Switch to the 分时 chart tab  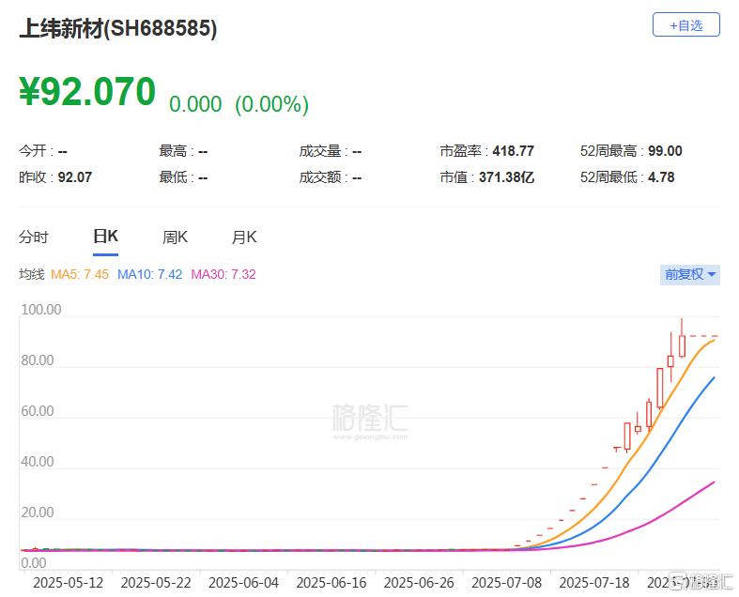(34, 237)
